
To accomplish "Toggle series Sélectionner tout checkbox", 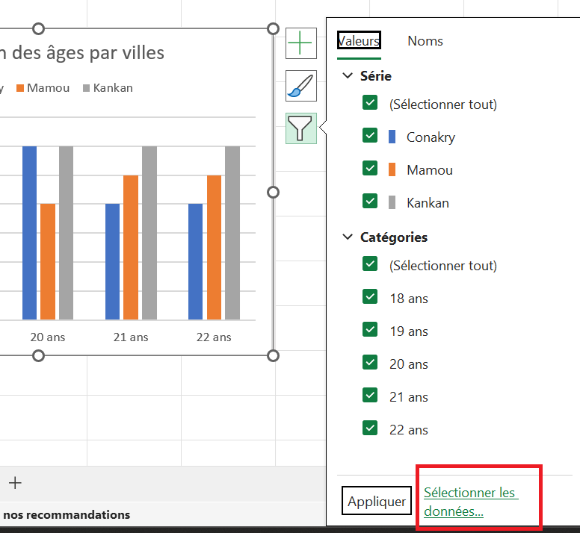I will tap(369, 103).
